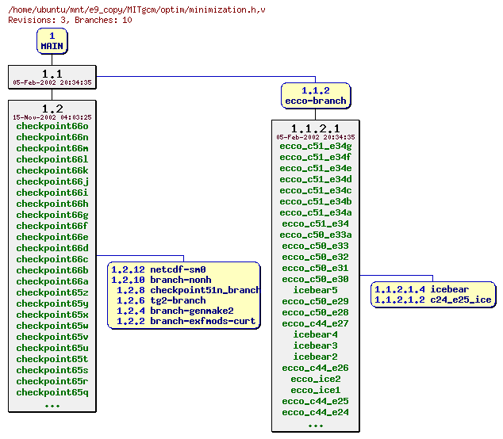Click tag ecco_ice2
The height and width of the screenshot is (439, 503).
click(x=316, y=379)
